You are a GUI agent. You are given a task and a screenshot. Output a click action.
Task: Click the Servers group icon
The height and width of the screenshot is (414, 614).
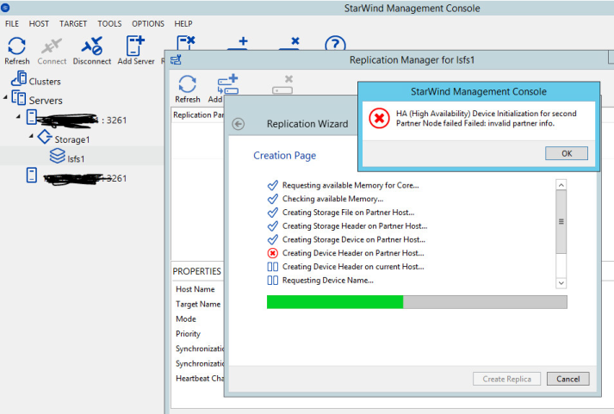(18, 97)
